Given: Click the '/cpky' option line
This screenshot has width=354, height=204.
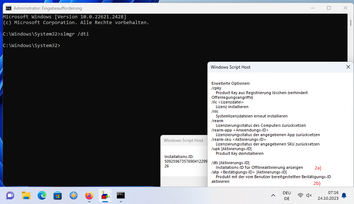Looking at the screenshot, I should click(x=216, y=88).
